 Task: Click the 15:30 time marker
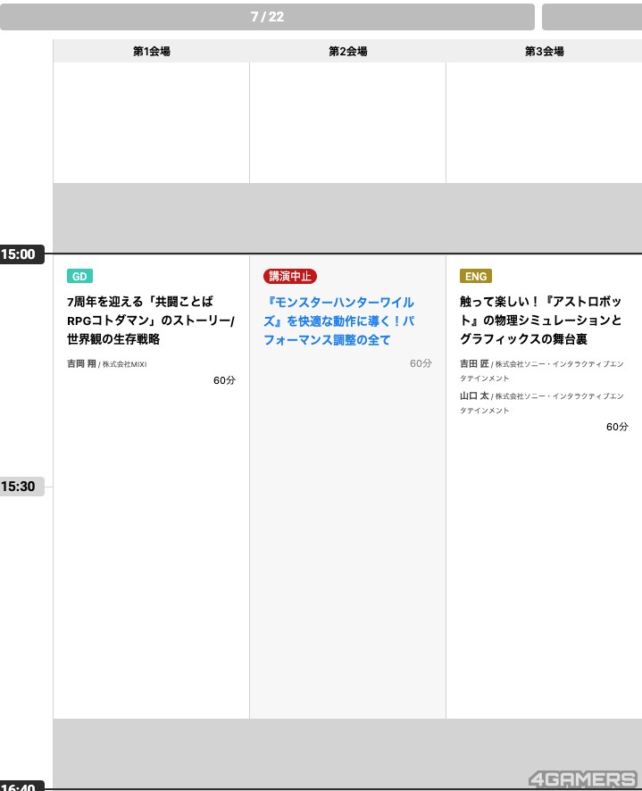pyautogui.click(x=21, y=487)
